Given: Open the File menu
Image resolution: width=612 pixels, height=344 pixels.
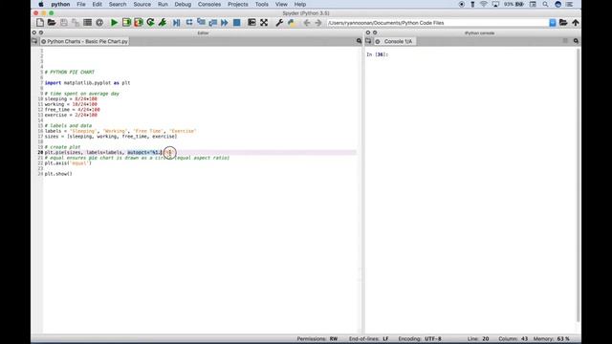Looking at the screenshot, I should (81, 4).
